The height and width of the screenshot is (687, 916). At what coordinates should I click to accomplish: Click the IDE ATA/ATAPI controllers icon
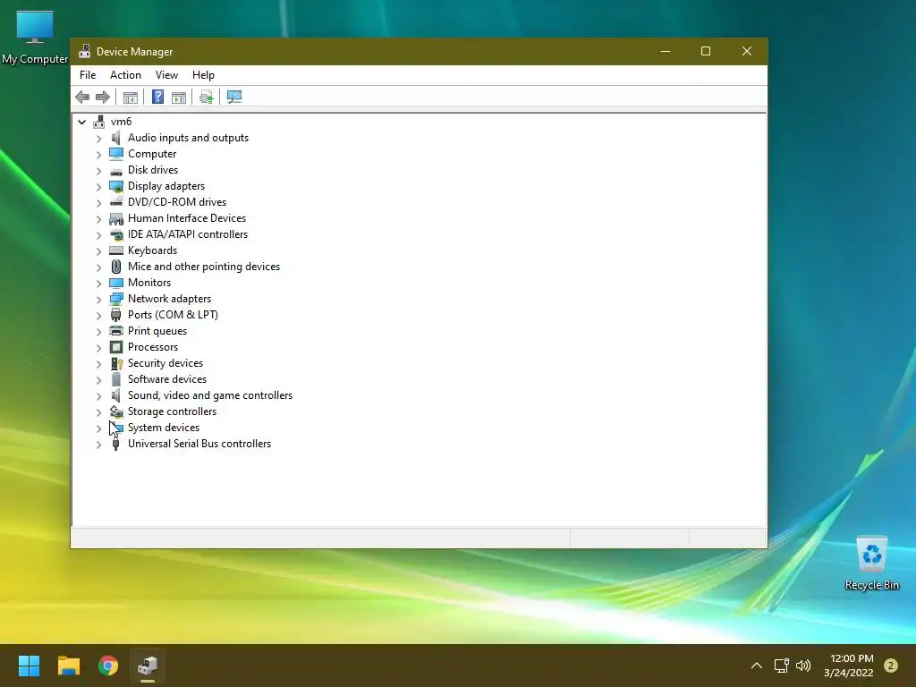[116, 234]
